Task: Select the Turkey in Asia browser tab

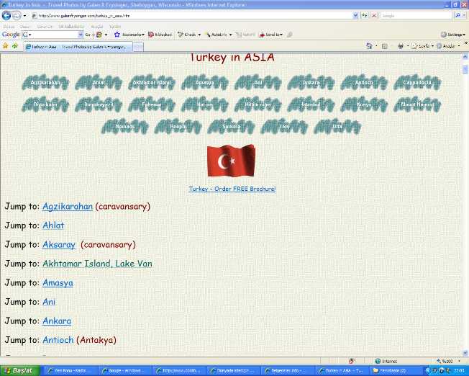Action: (x=78, y=47)
